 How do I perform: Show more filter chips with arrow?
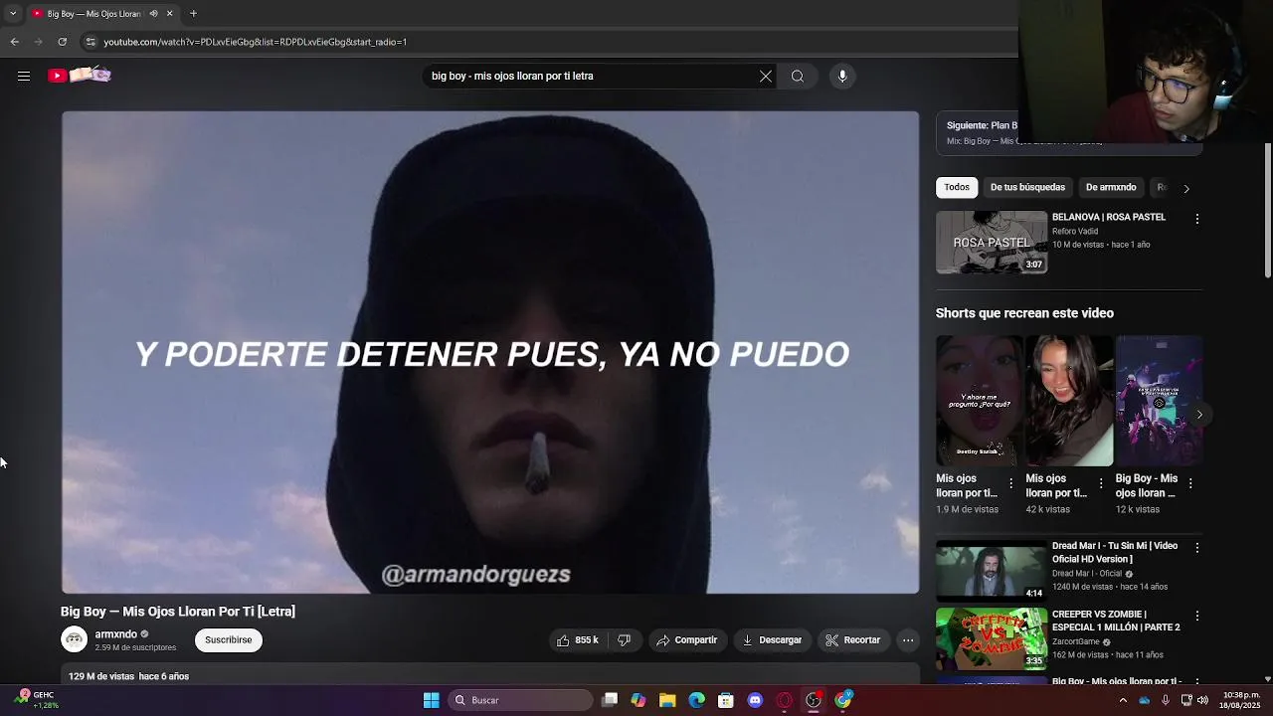[x=1185, y=188]
